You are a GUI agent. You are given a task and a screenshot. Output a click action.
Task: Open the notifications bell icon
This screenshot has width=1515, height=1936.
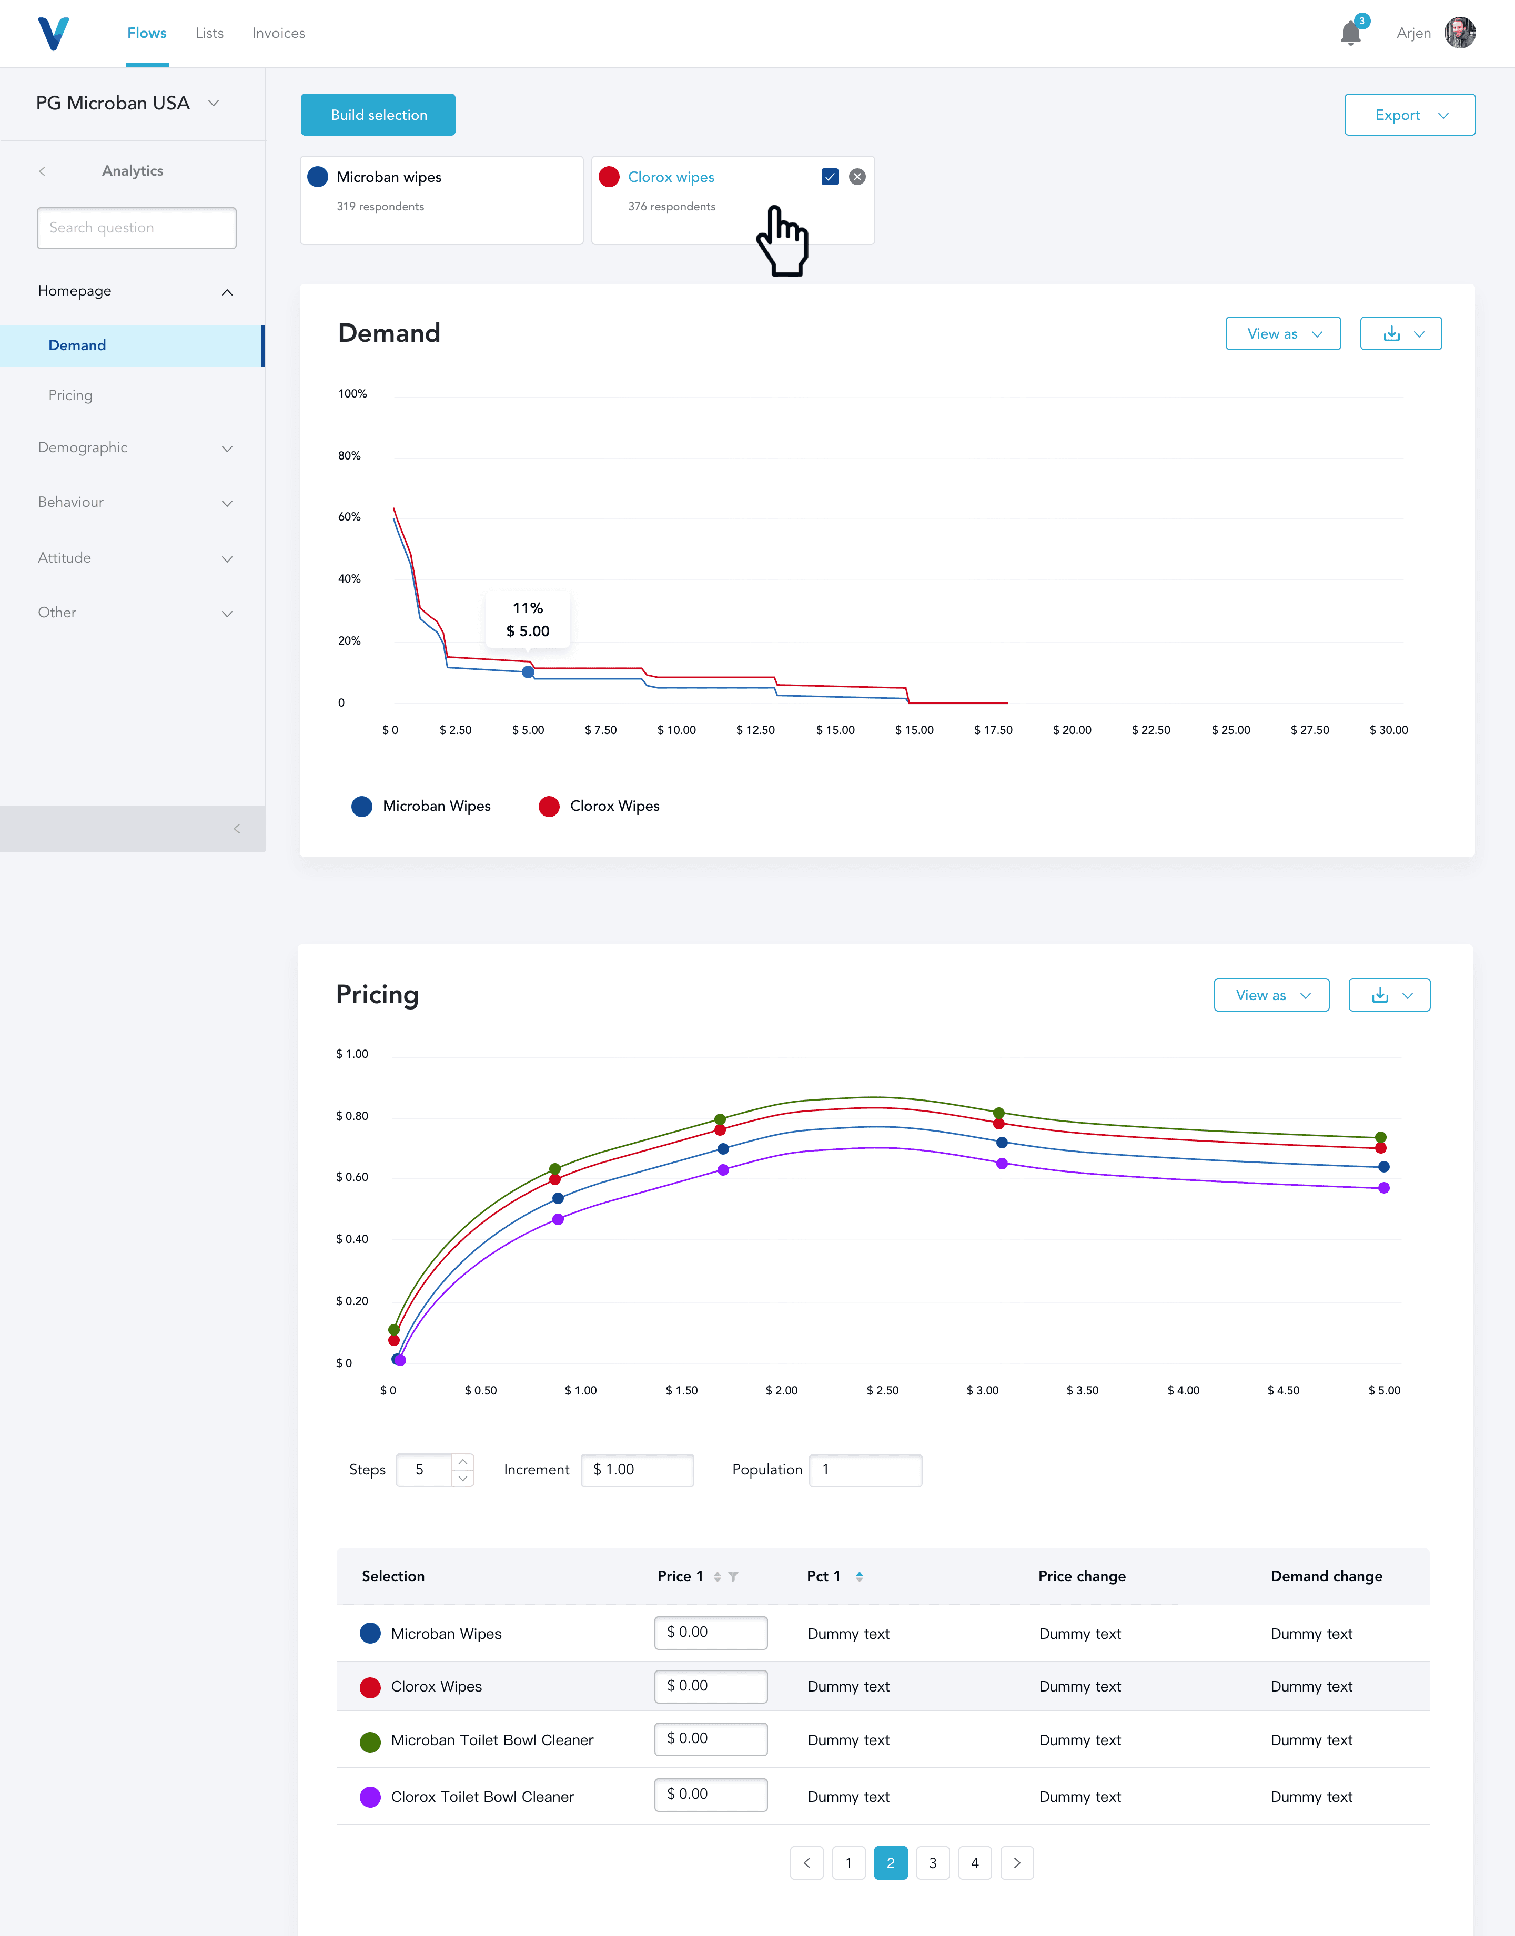click(x=1350, y=34)
